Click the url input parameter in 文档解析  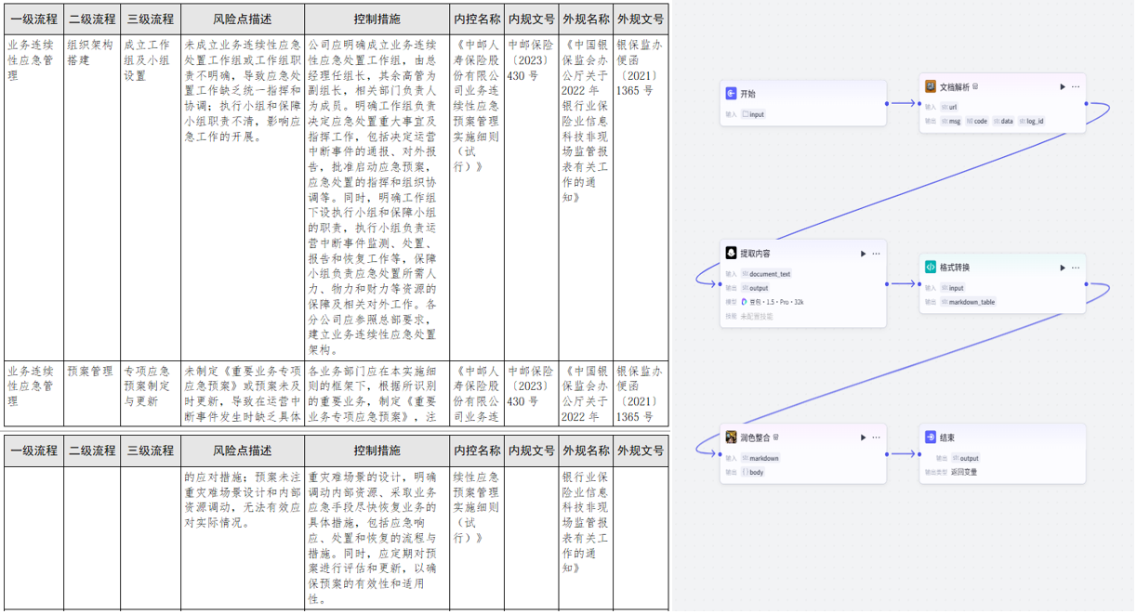tap(949, 107)
